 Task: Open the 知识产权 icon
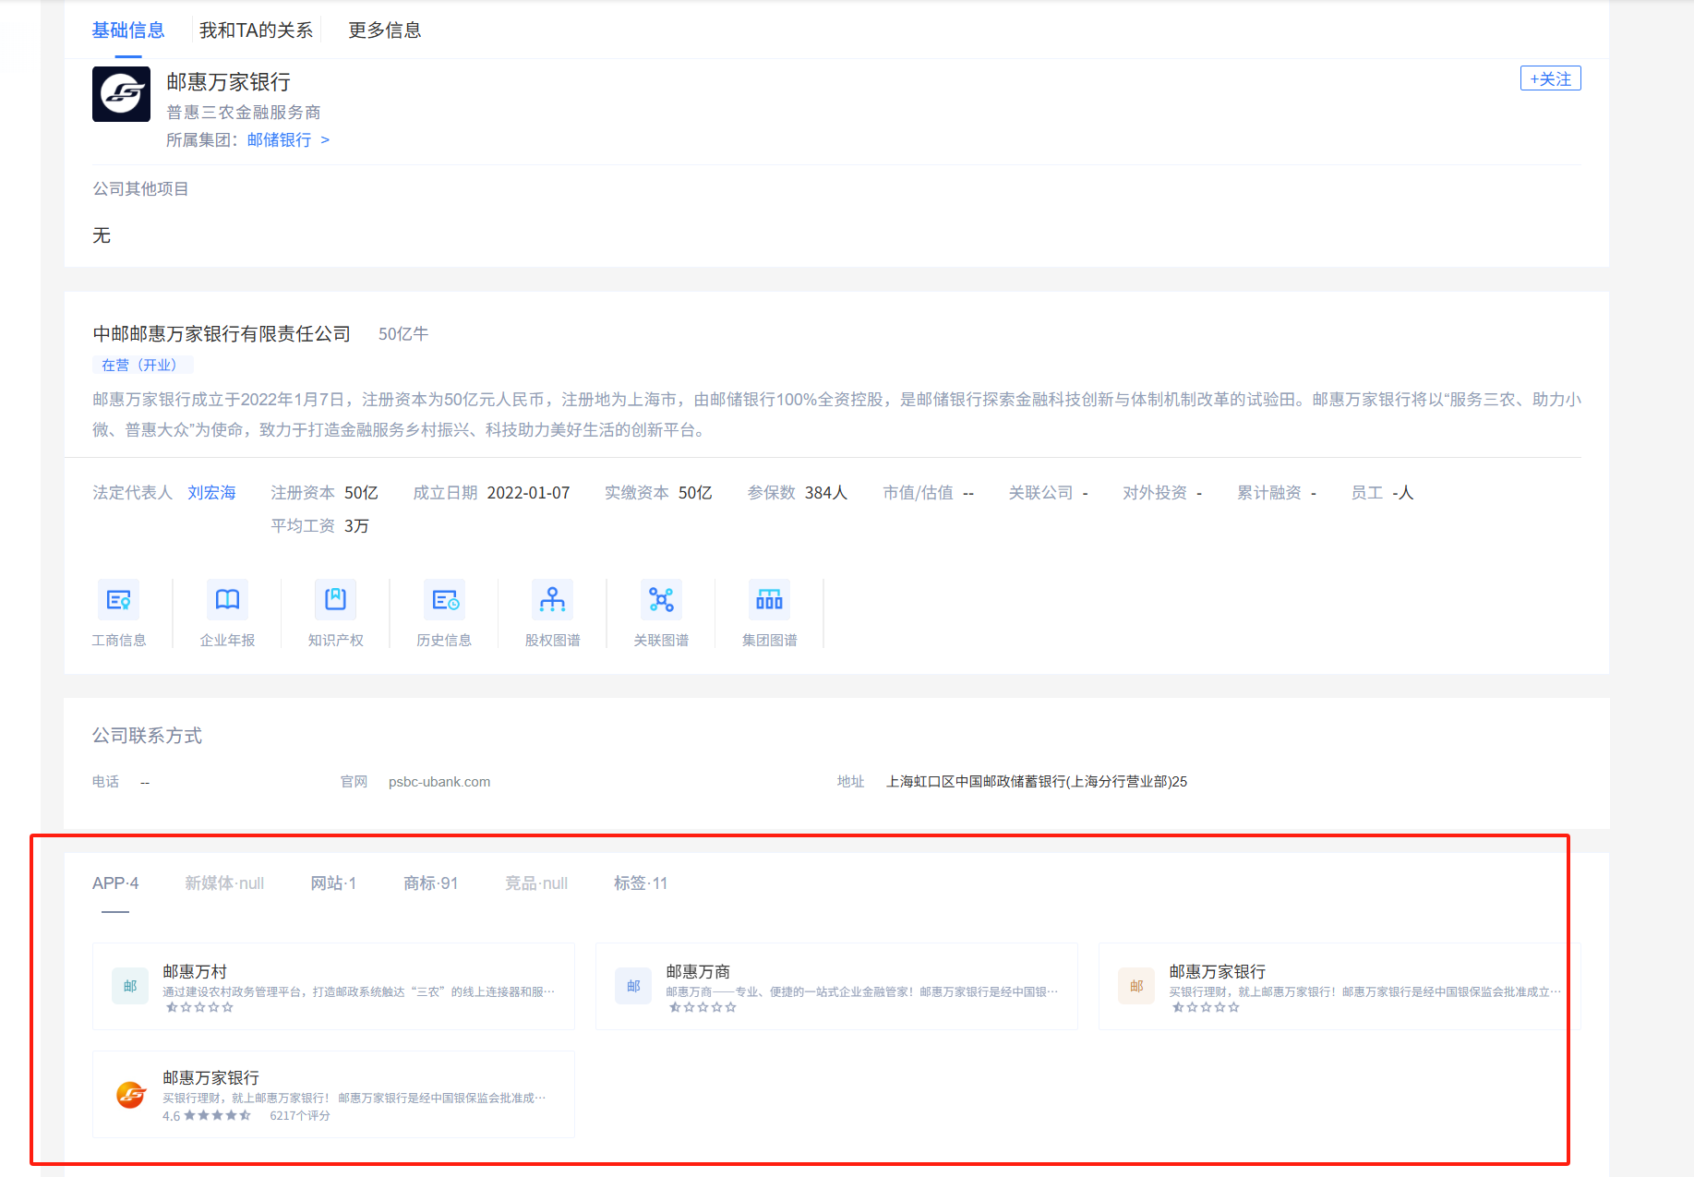(335, 600)
